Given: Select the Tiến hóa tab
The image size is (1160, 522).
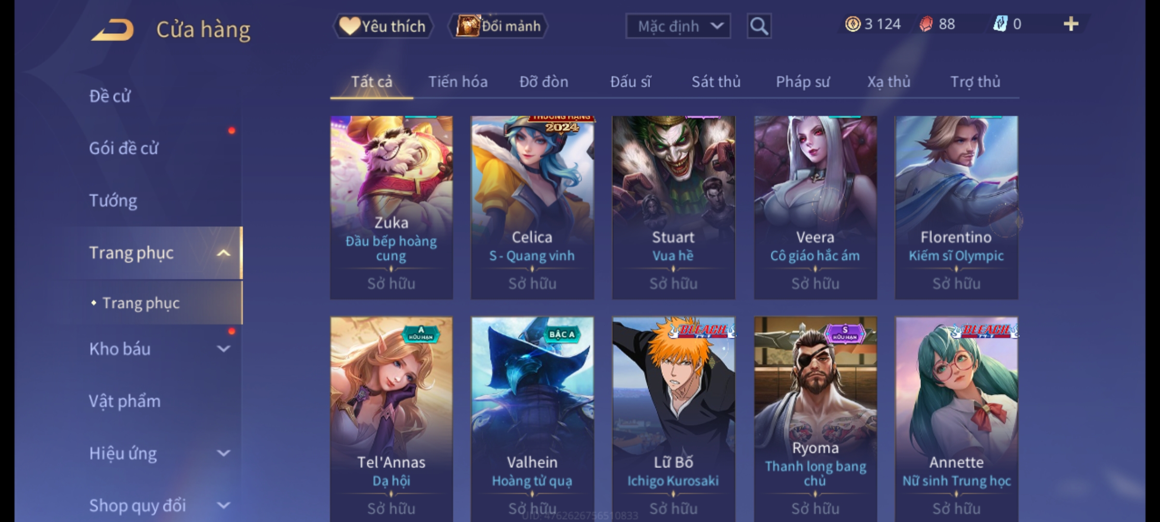Looking at the screenshot, I should click(x=458, y=82).
